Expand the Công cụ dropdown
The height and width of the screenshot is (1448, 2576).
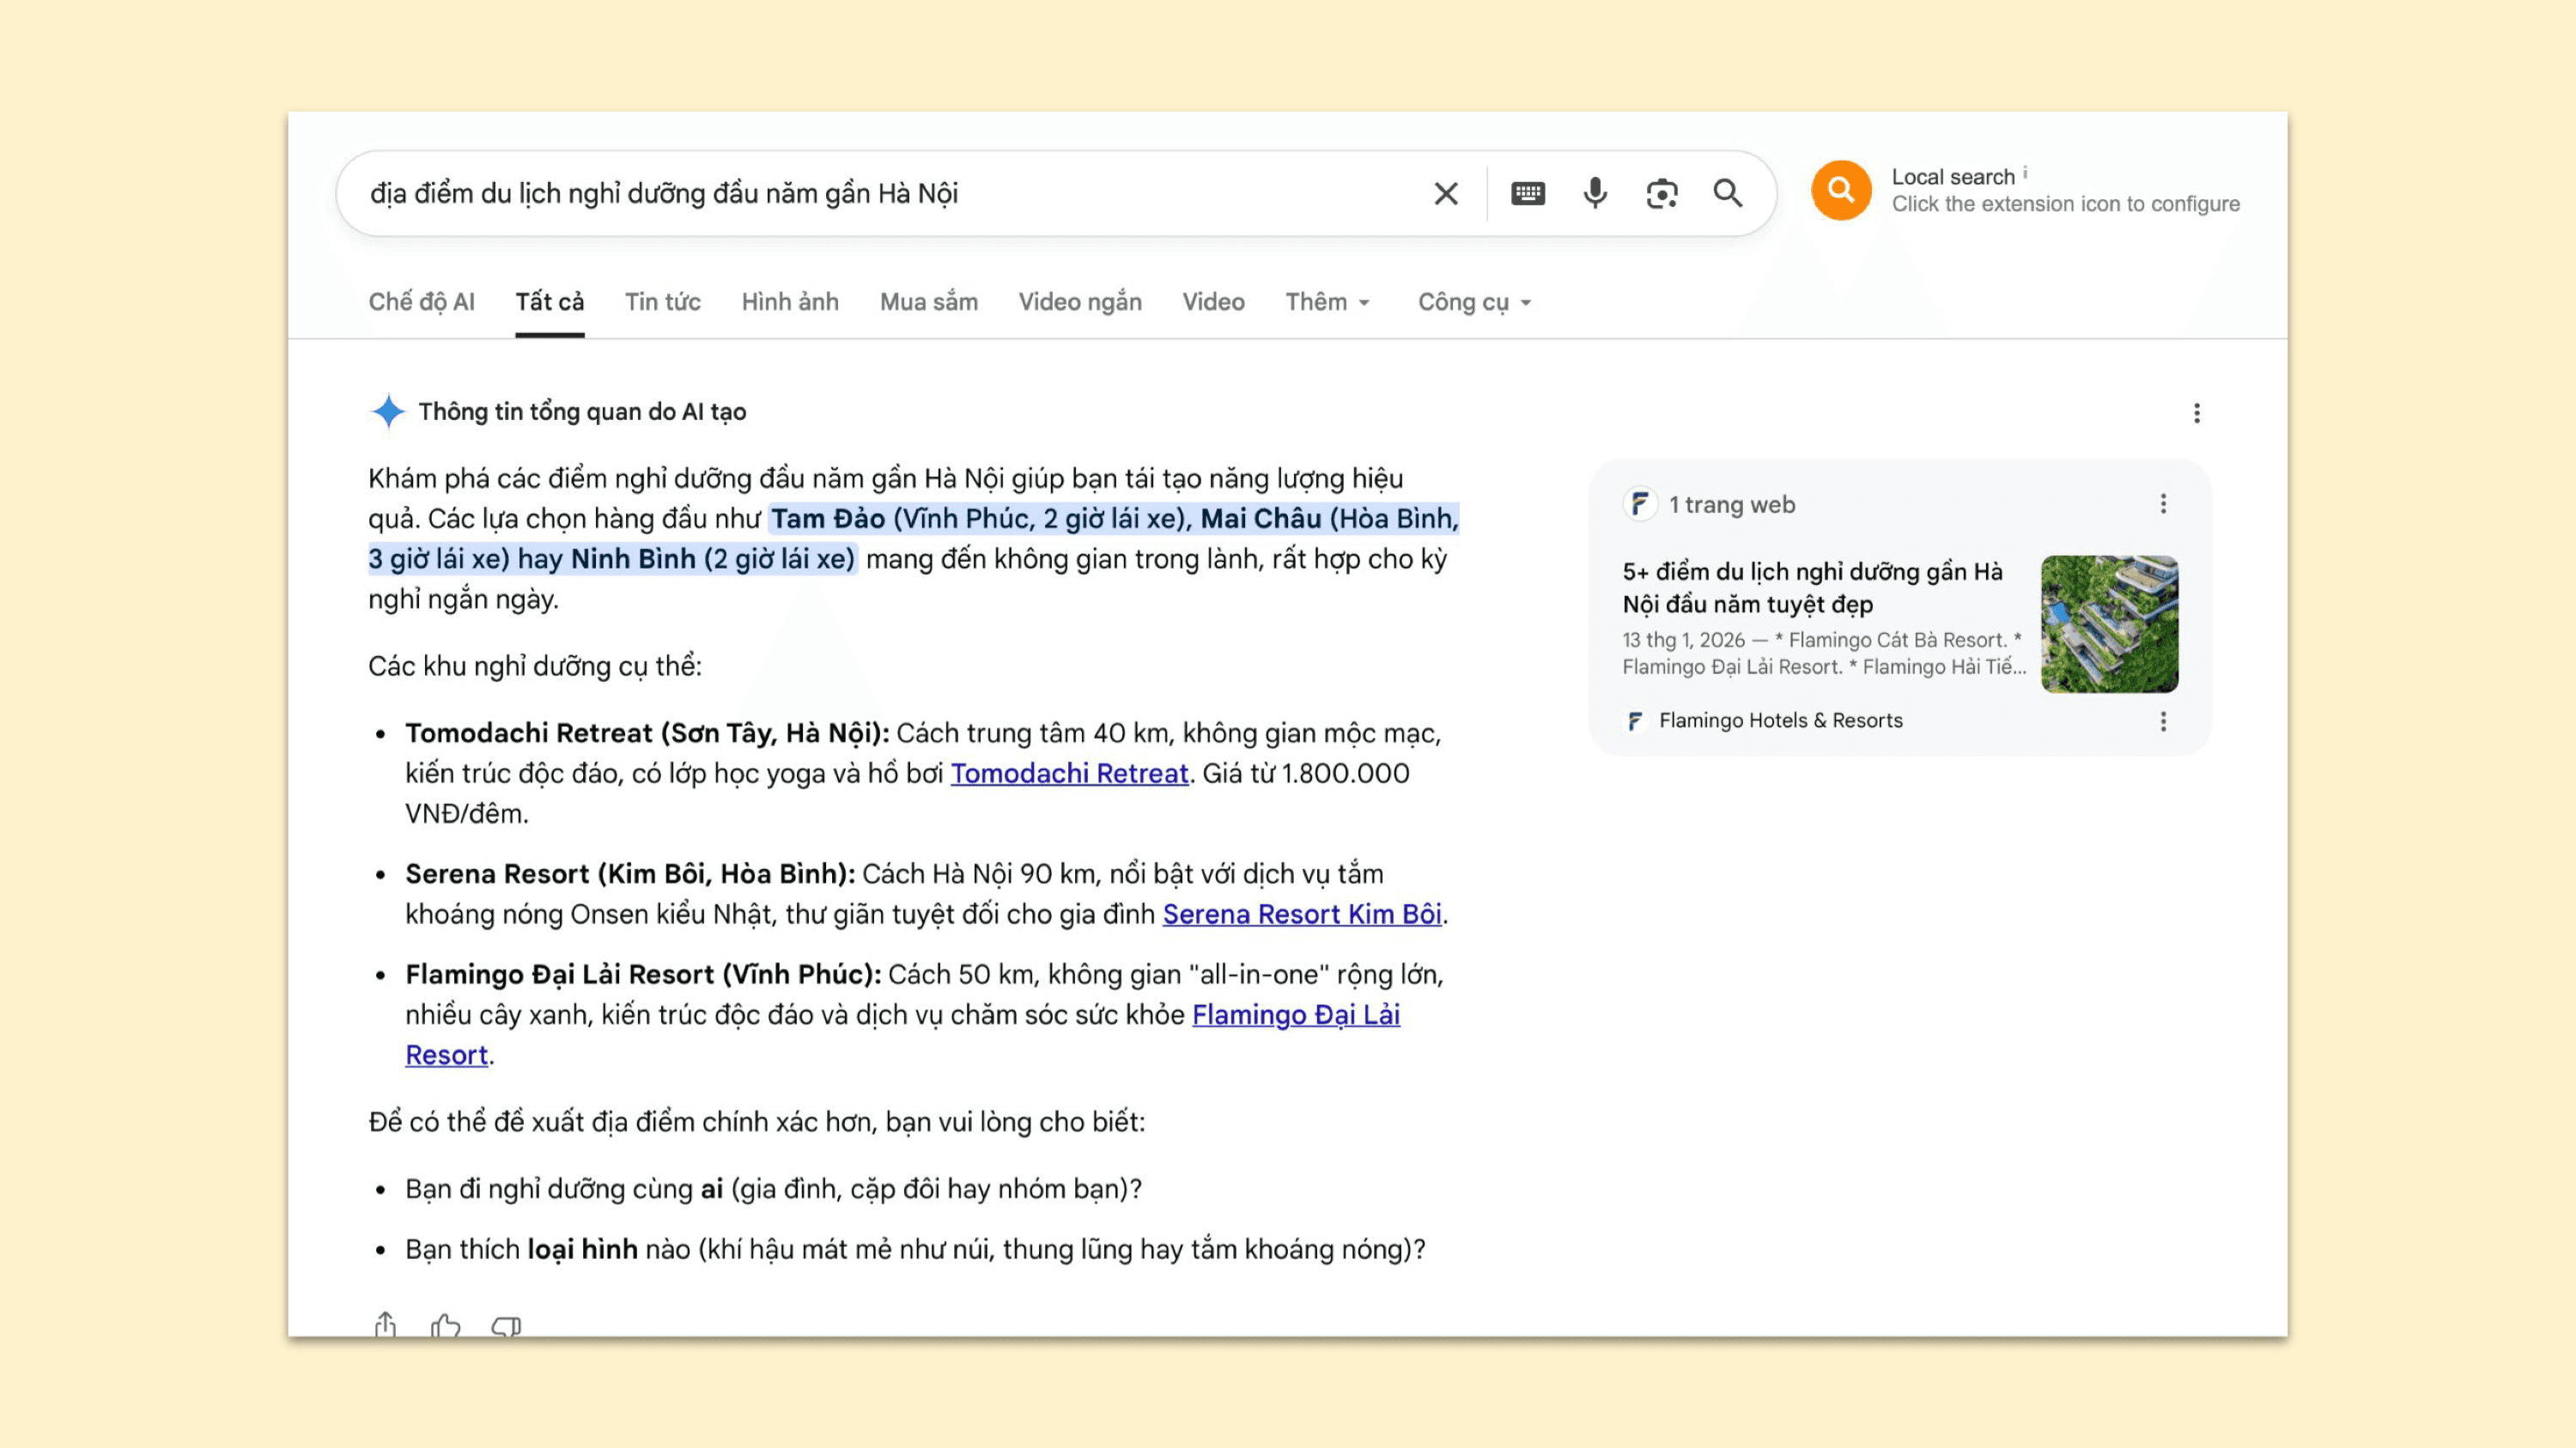click(1474, 302)
